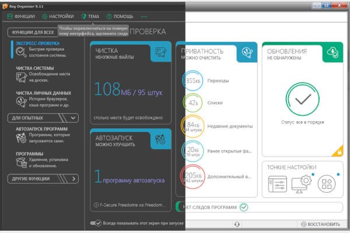Open ЧИСТКА ЛИЧНЫХ ДАННЫХ section
Screen dimensions: 350x233
click(44, 93)
